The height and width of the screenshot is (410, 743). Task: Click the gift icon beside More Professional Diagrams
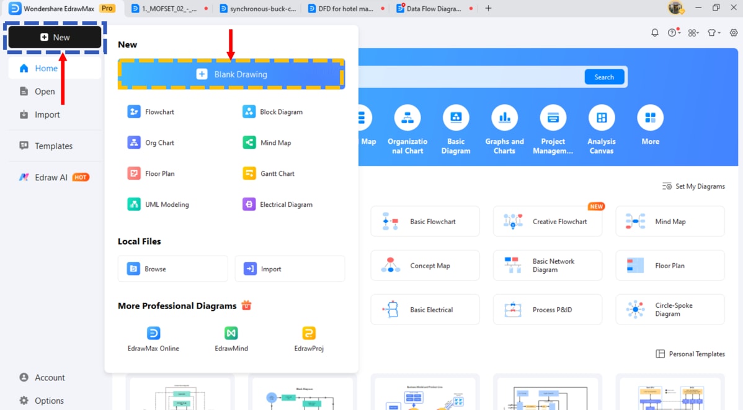coord(246,305)
